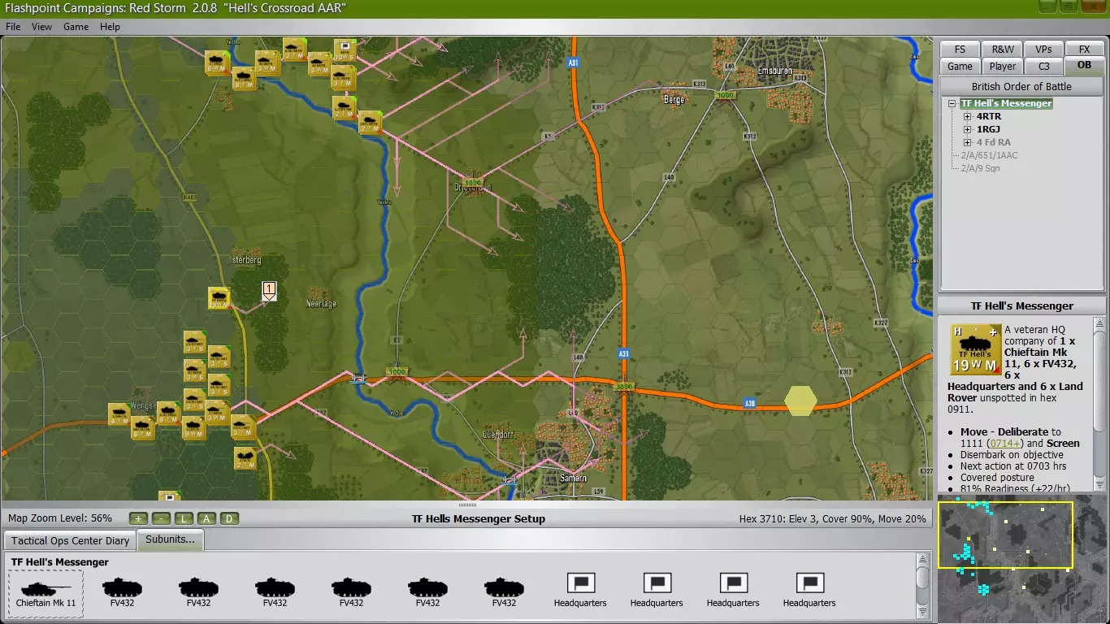
Task: Click the L map view button
Action: click(x=184, y=518)
